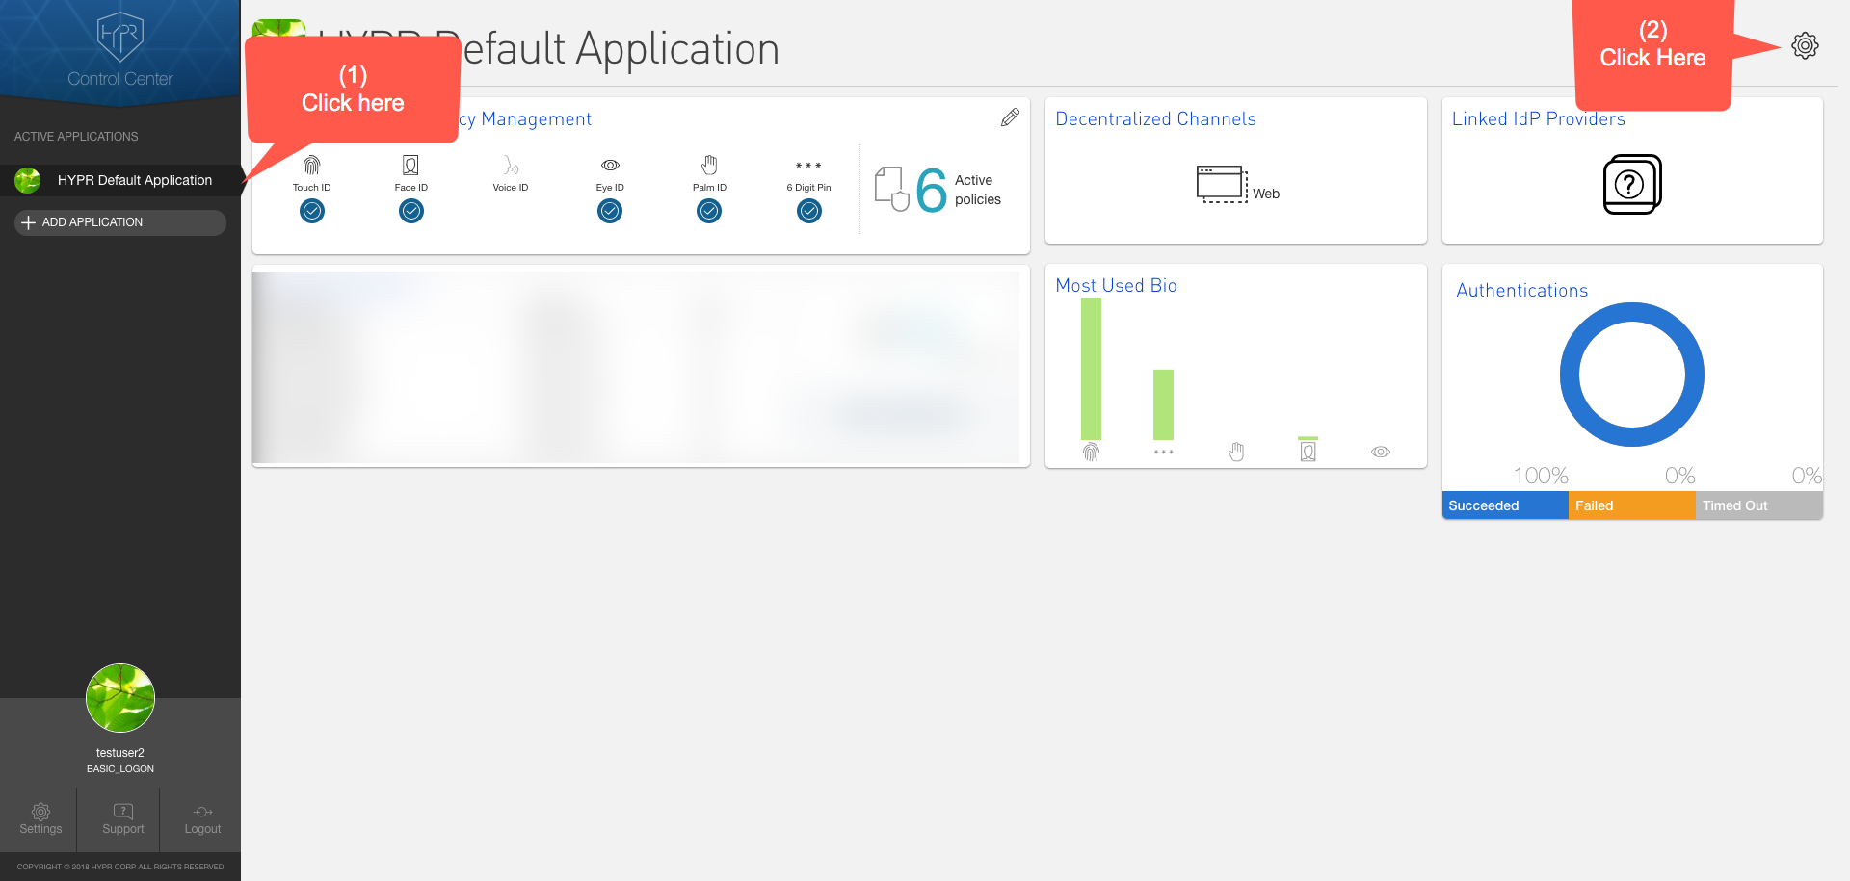Click the gray Timed Out legend swatch
The image size is (1850, 881).
1759,505
